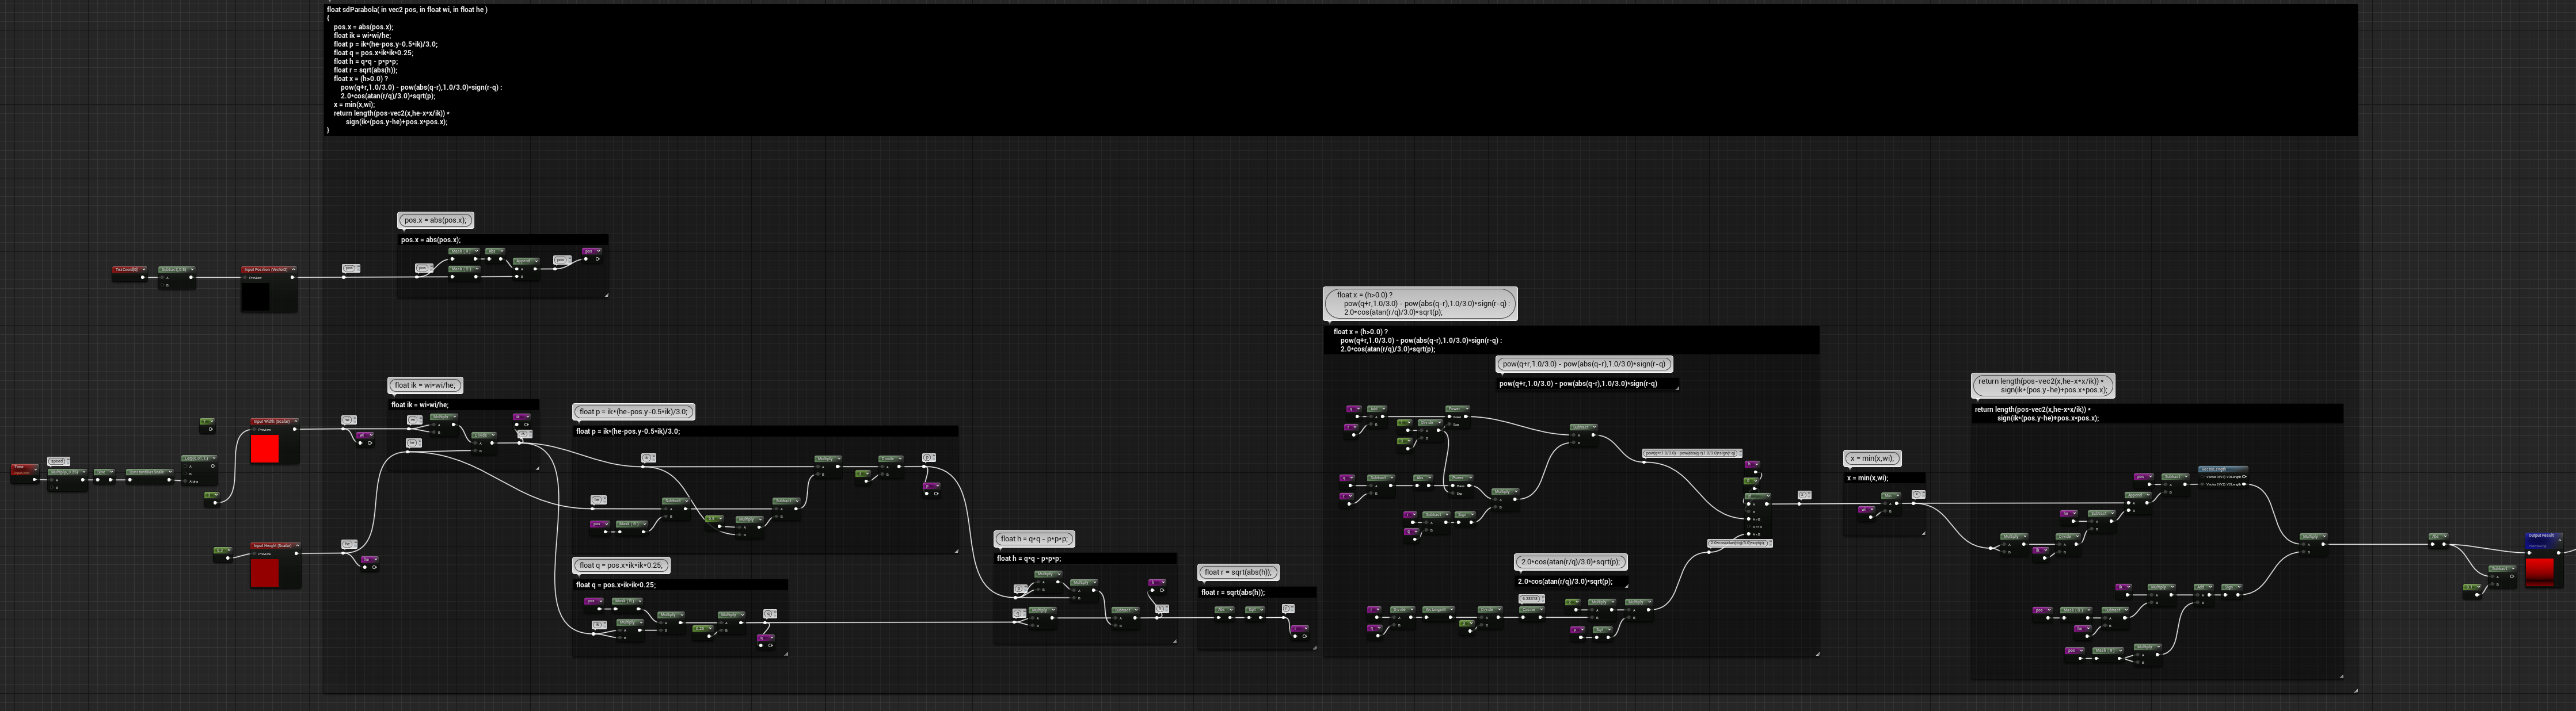Click the Alpha pin on the Lerp node
Image resolution: width=2576 pixels, height=711 pixels.
[185, 481]
